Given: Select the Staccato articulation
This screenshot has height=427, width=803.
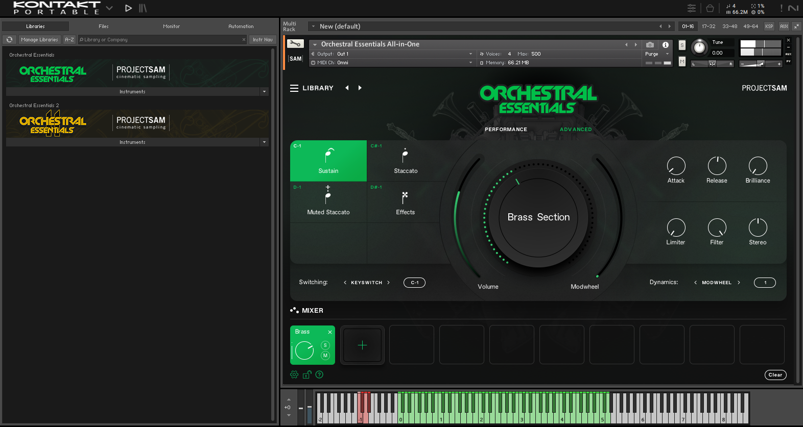Looking at the screenshot, I should (x=406, y=161).
